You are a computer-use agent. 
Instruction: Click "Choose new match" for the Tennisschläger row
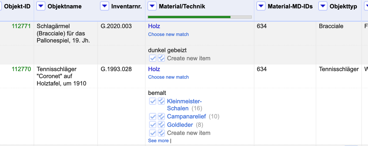point(168,77)
